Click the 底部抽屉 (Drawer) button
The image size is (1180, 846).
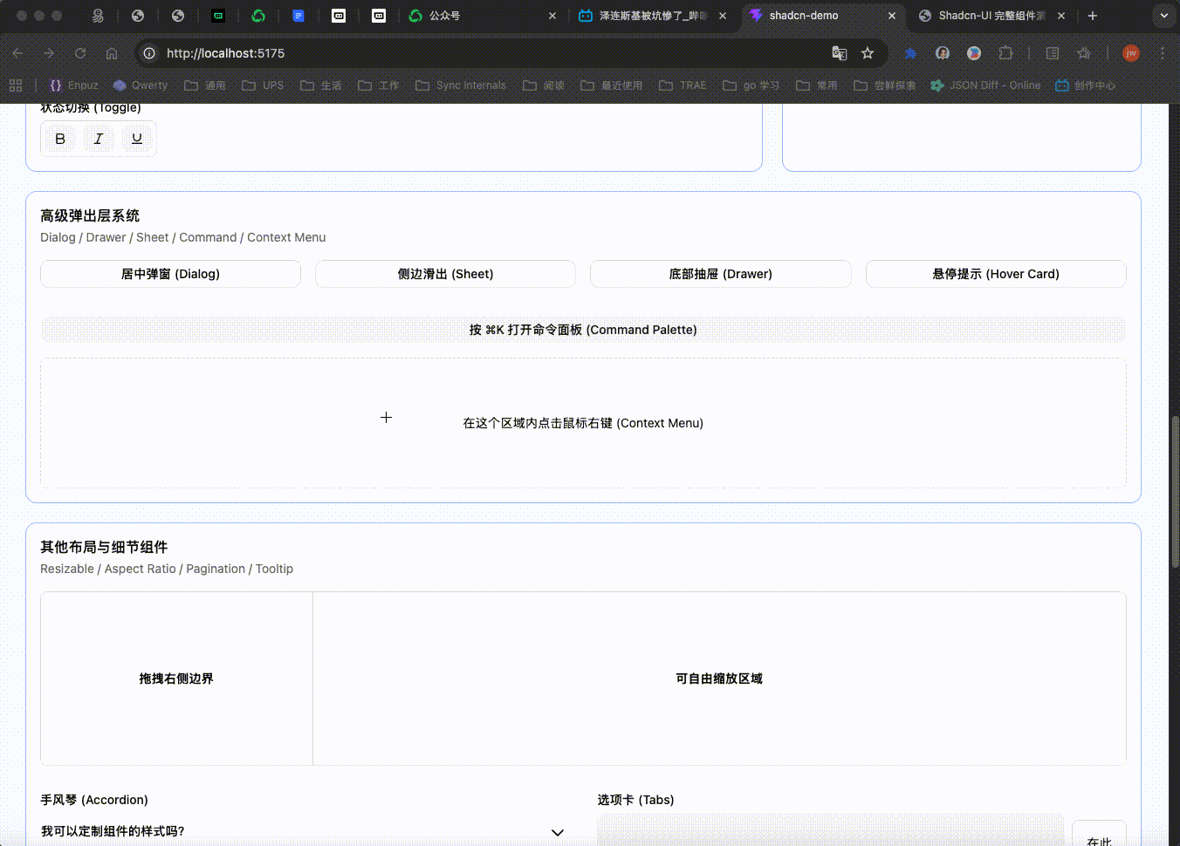tap(720, 274)
